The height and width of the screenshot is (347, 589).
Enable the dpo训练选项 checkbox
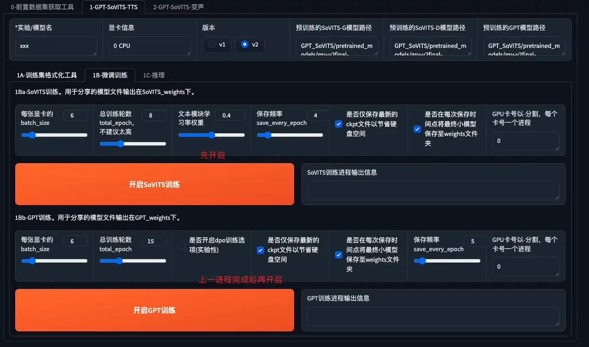tap(181, 245)
